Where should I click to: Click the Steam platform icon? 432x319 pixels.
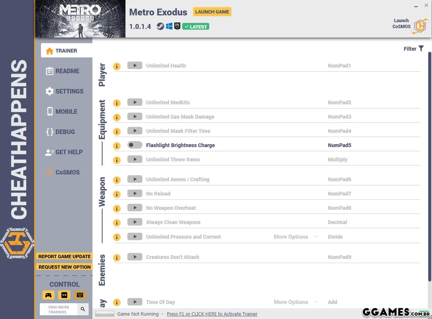(x=160, y=26)
